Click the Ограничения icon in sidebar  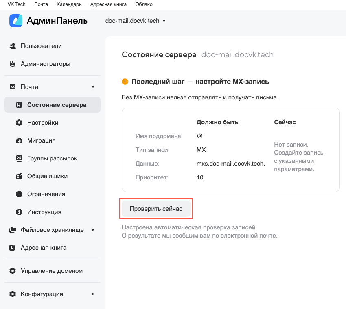point(19,194)
